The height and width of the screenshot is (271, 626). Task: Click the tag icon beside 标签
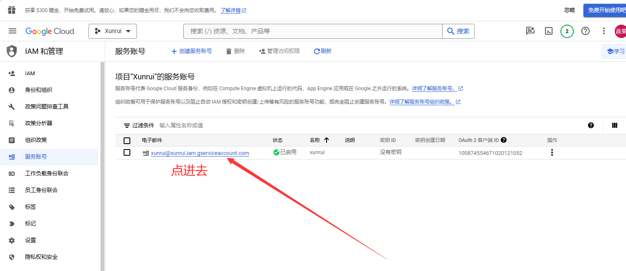point(12,207)
